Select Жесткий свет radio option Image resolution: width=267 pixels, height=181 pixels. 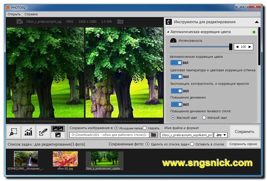coord(173,118)
